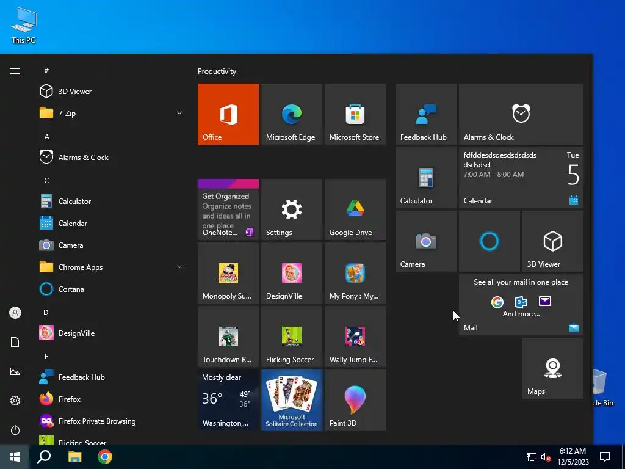Screen dimensions: 625x469
Task: Expand the Chrome Apps folder chevron
Action: [x=179, y=267]
